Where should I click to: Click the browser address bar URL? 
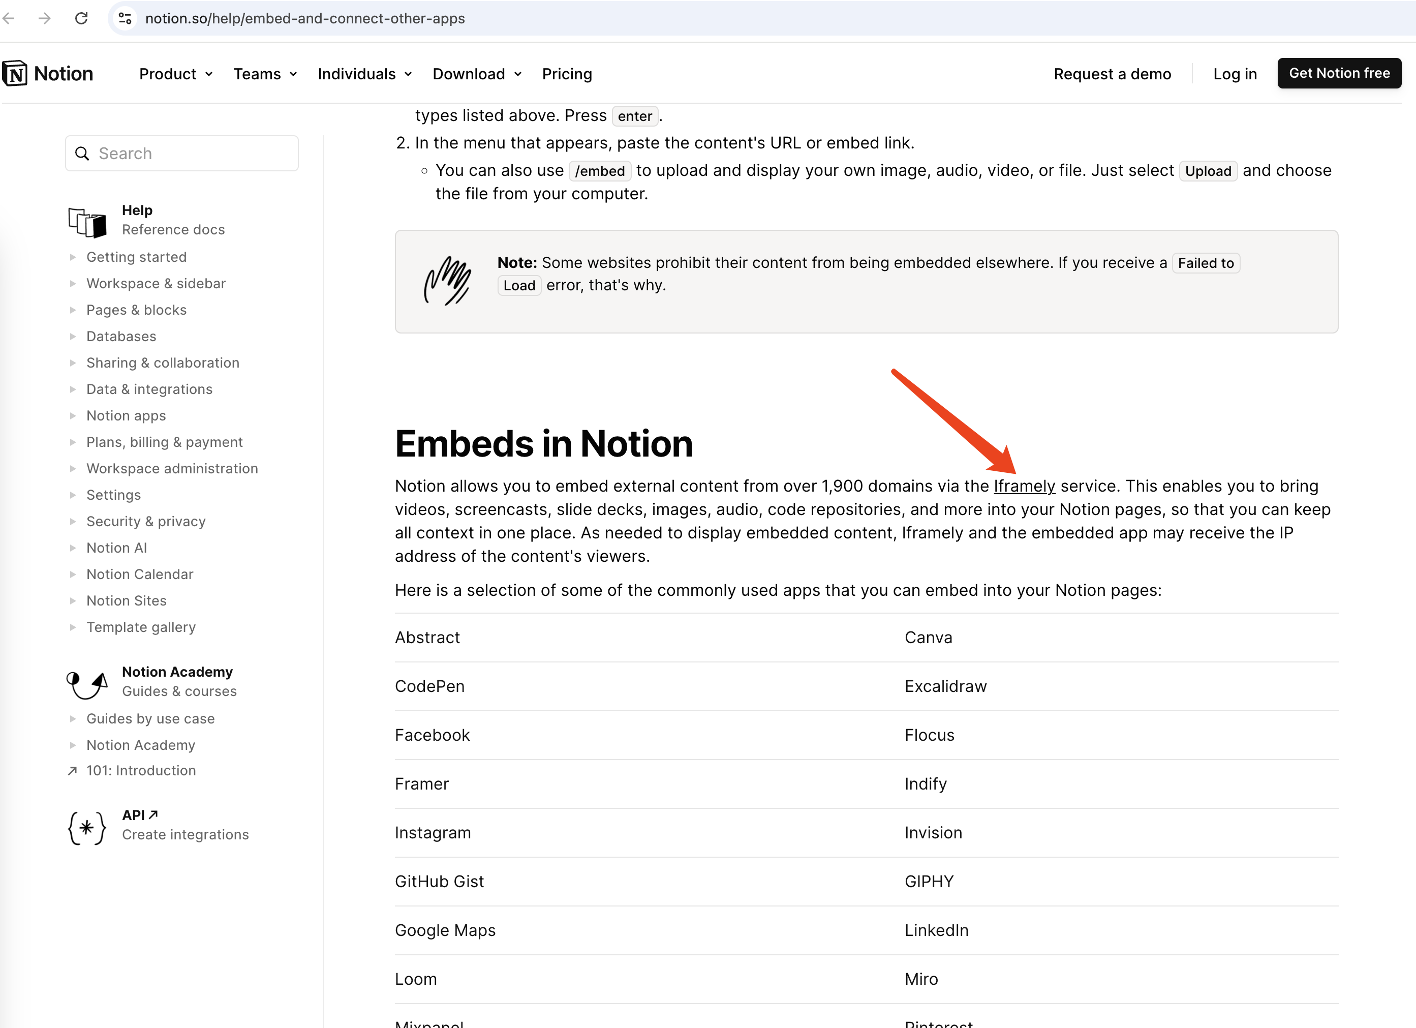(304, 18)
